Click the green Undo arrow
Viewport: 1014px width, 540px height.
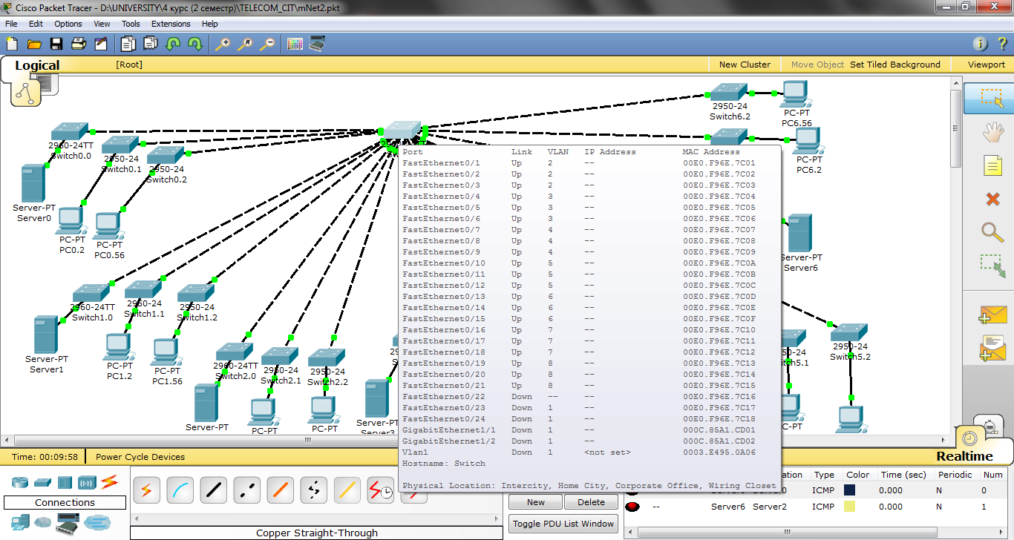[x=173, y=44]
